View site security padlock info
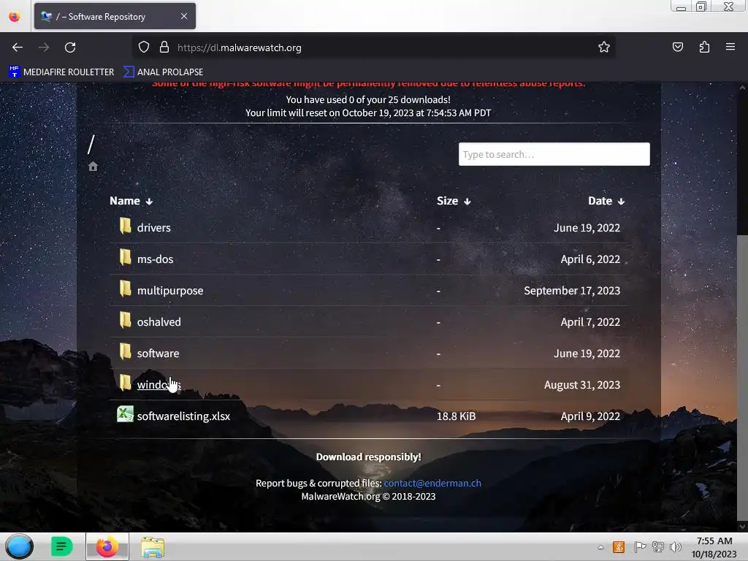Screen dimensions: 748x561 [x=164, y=47]
